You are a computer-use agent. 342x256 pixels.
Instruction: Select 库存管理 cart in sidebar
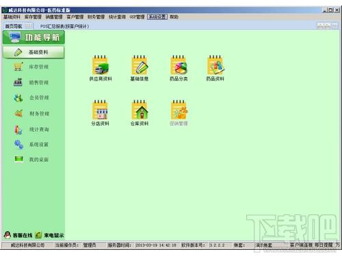pos(31,67)
